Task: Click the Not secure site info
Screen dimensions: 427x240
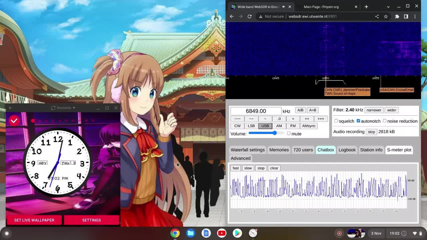Action: pyautogui.click(x=271, y=16)
